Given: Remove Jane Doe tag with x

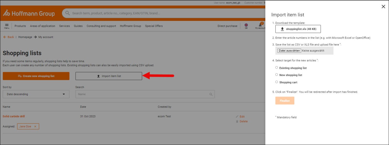Looking at the screenshot, I should tap(35, 127).
